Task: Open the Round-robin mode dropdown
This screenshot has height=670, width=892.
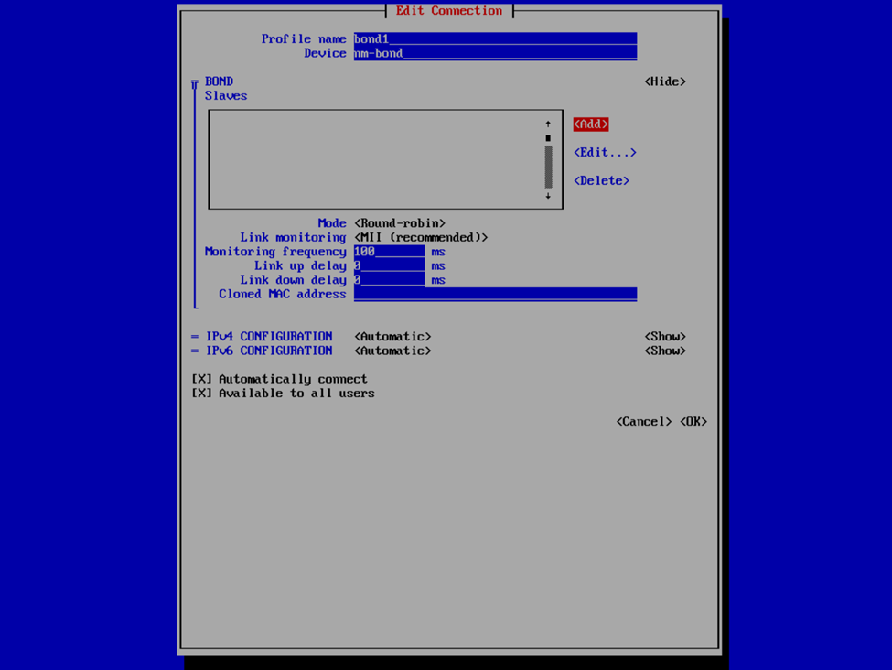Action: tap(400, 223)
